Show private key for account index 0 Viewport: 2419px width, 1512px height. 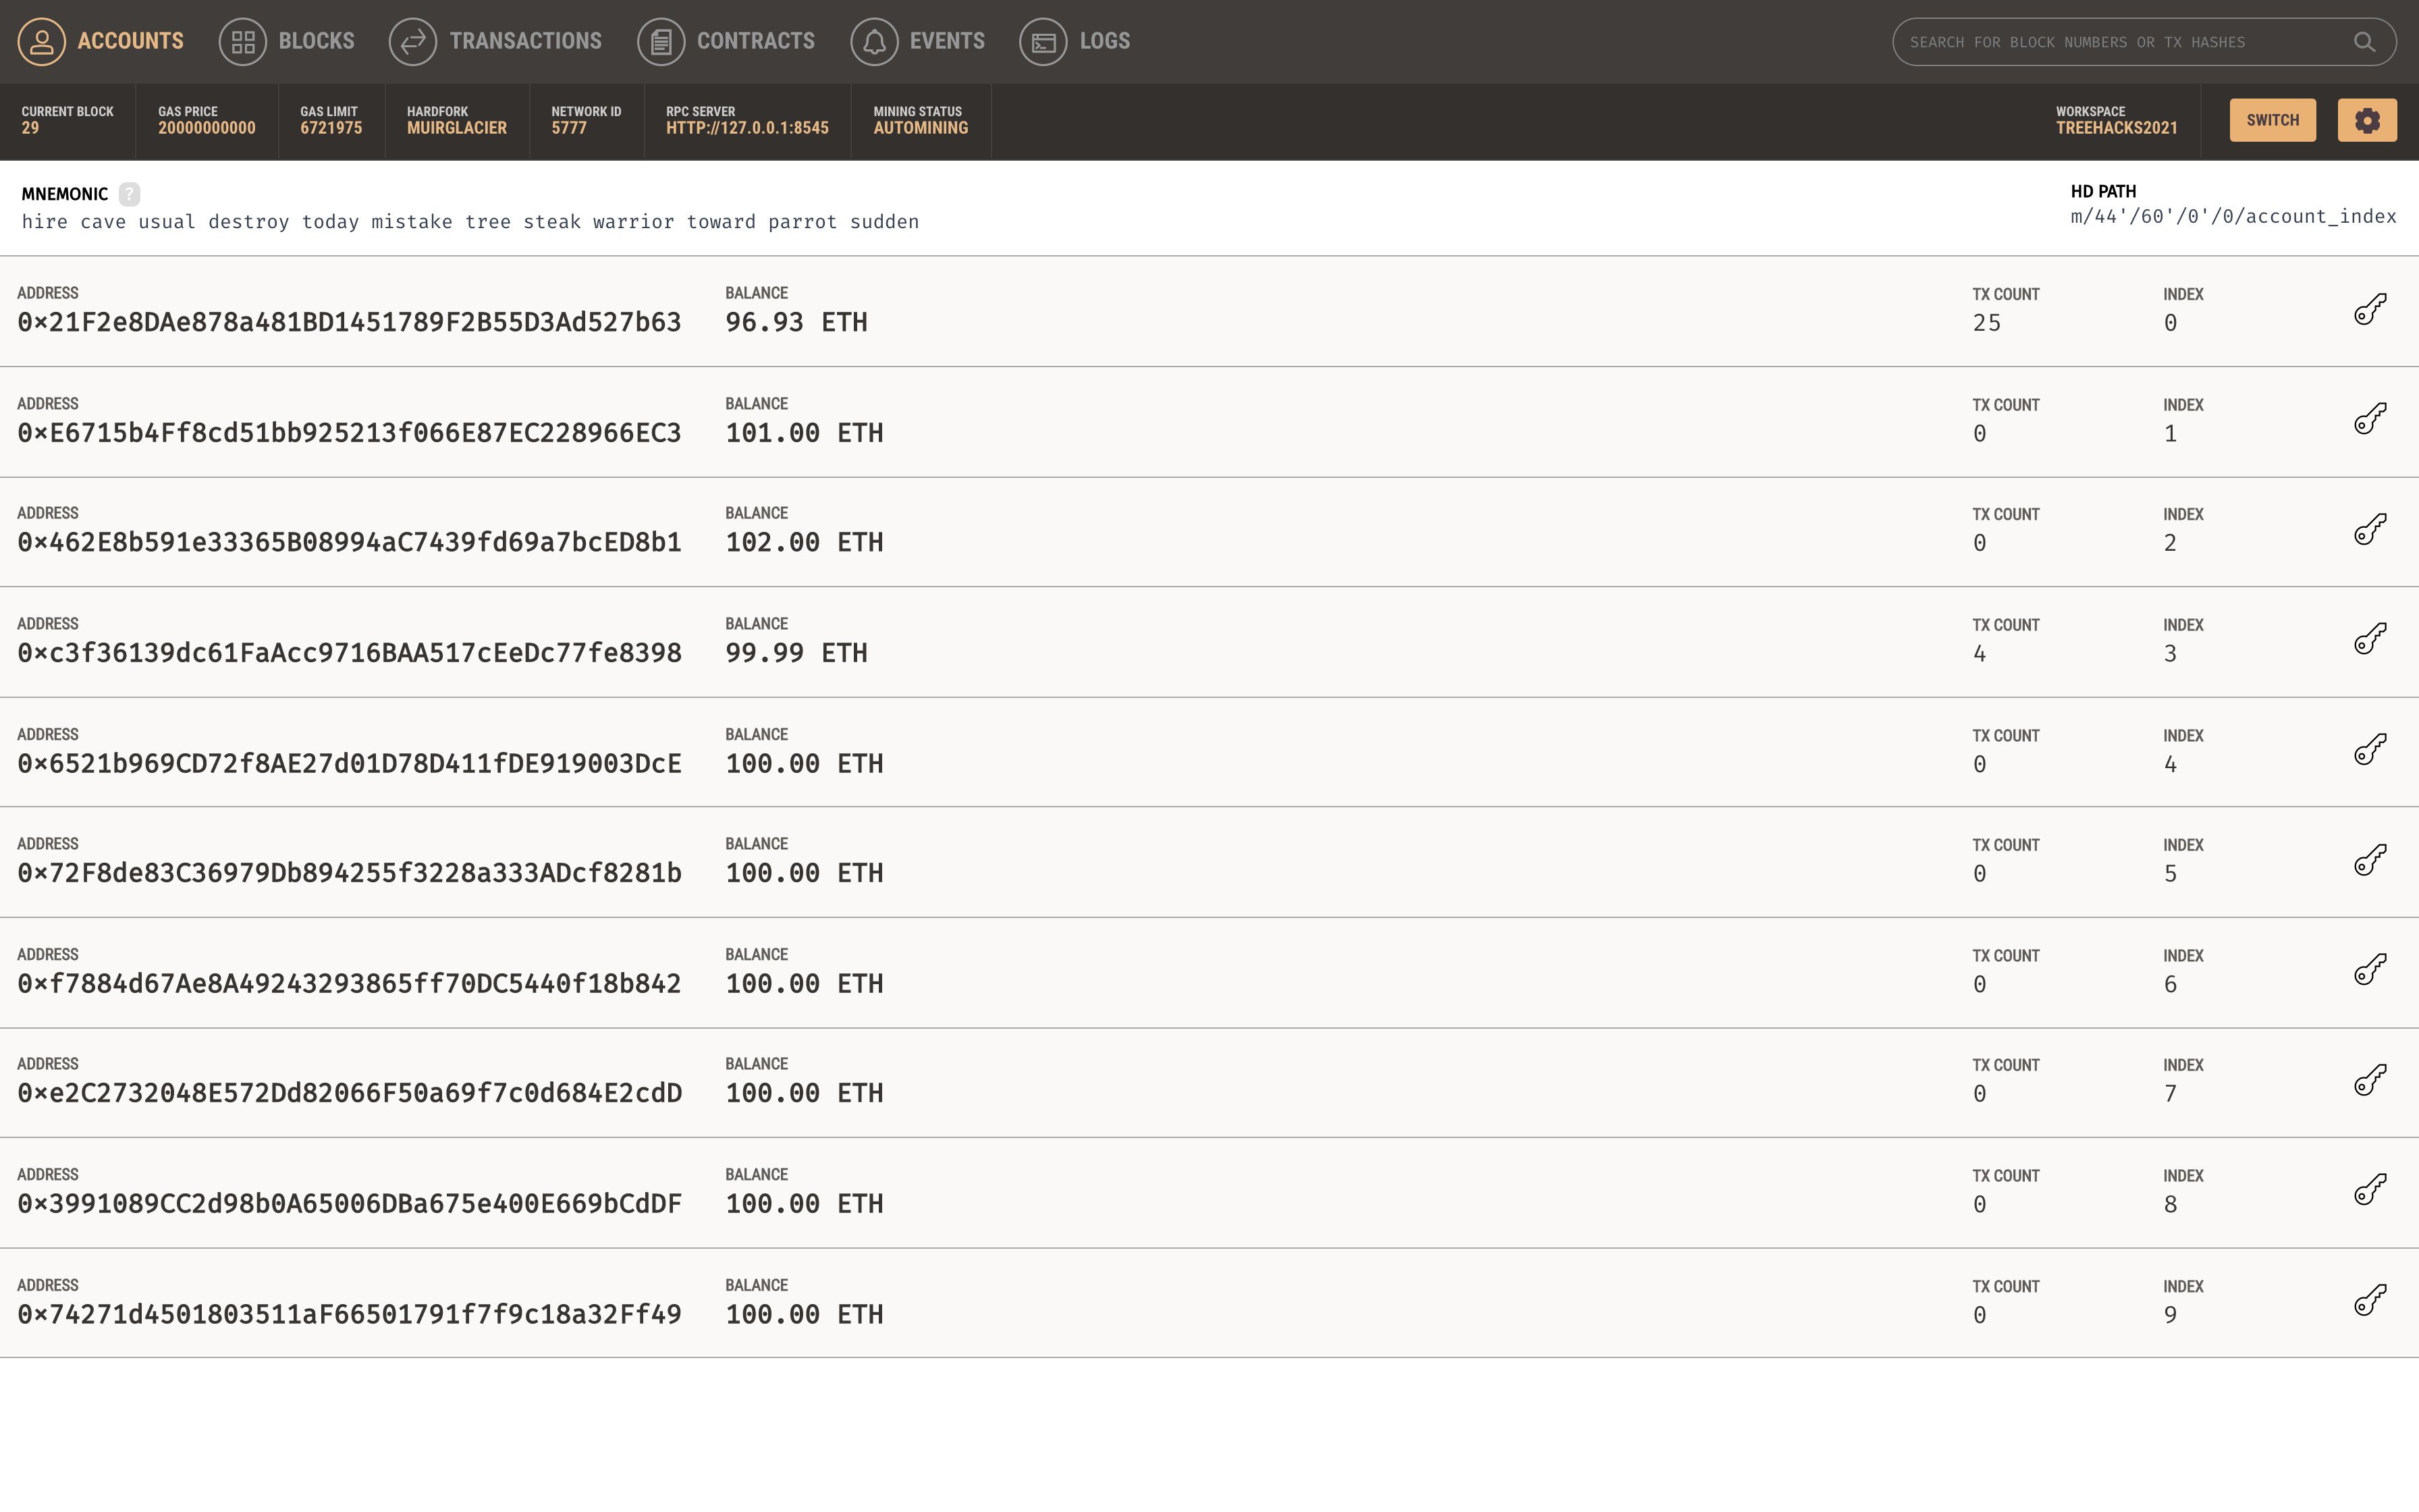coord(2369,310)
